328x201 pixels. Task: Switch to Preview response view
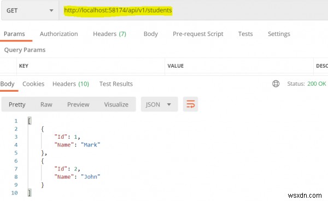(78, 104)
